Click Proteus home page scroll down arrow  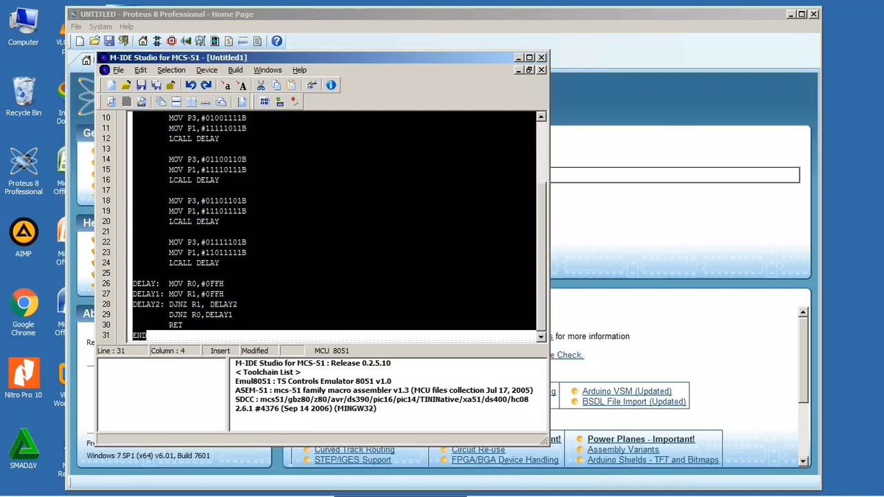pyautogui.click(x=803, y=460)
